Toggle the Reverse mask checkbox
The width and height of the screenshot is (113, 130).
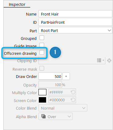(x=42, y=68)
